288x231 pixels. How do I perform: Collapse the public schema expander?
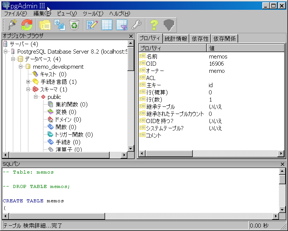pos(36,97)
